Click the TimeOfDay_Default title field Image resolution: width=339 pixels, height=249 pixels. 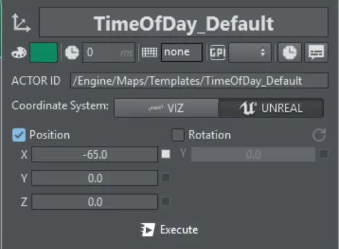184,23
